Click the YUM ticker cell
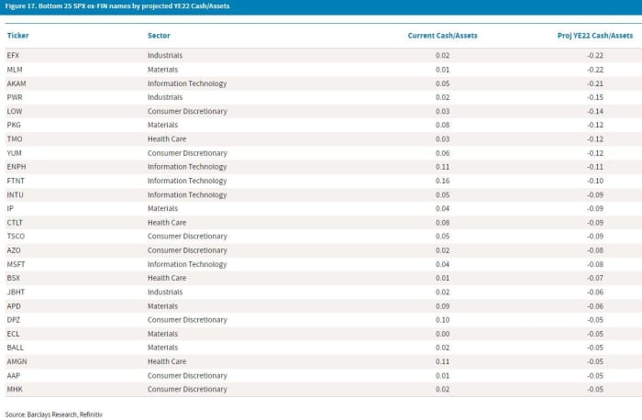 (x=15, y=153)
